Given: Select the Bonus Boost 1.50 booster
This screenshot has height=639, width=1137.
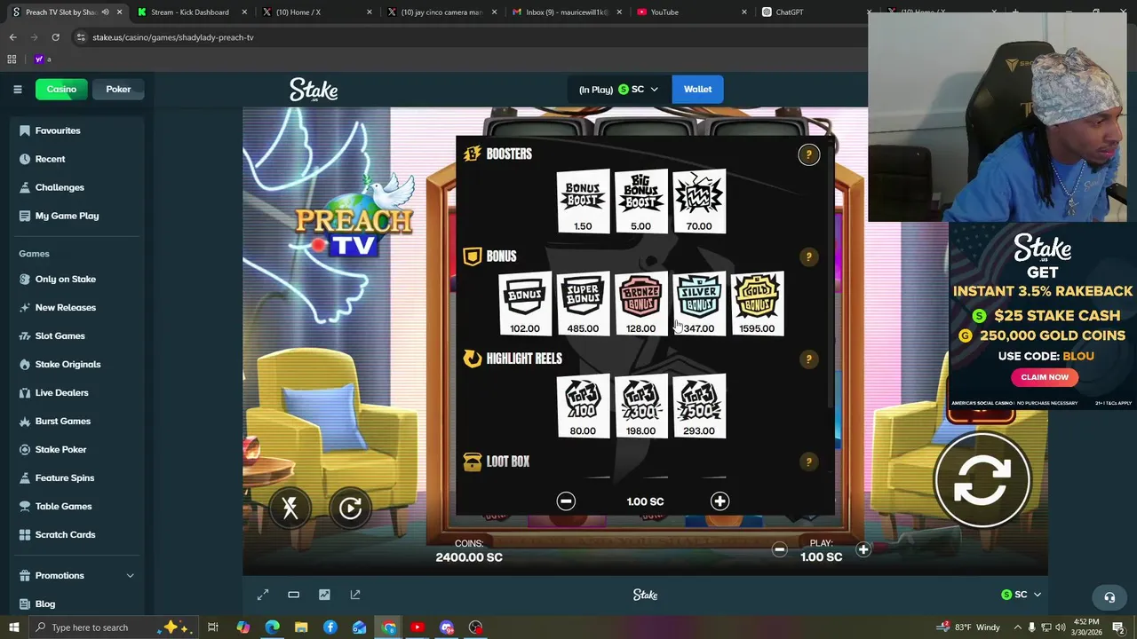Looking at the screenshot, I should pyautogui.click(x=583, y=201).
